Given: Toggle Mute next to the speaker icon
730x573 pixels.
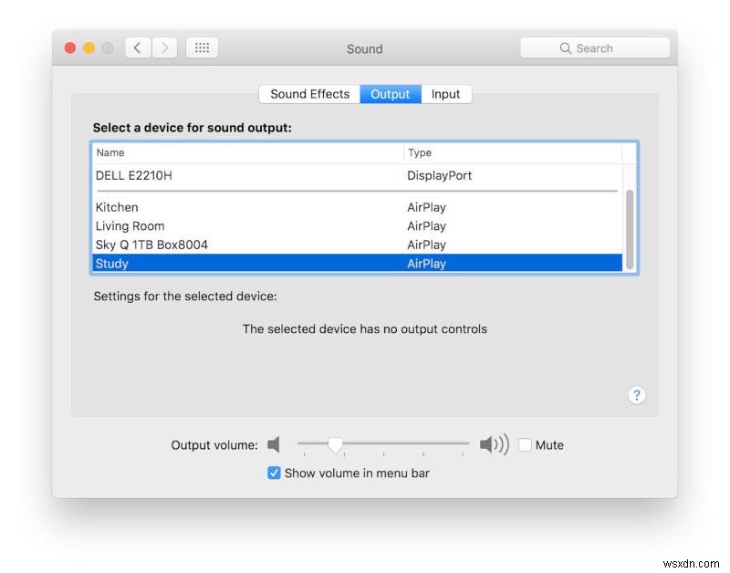Looking at the screenshot, I should [526, 444].
